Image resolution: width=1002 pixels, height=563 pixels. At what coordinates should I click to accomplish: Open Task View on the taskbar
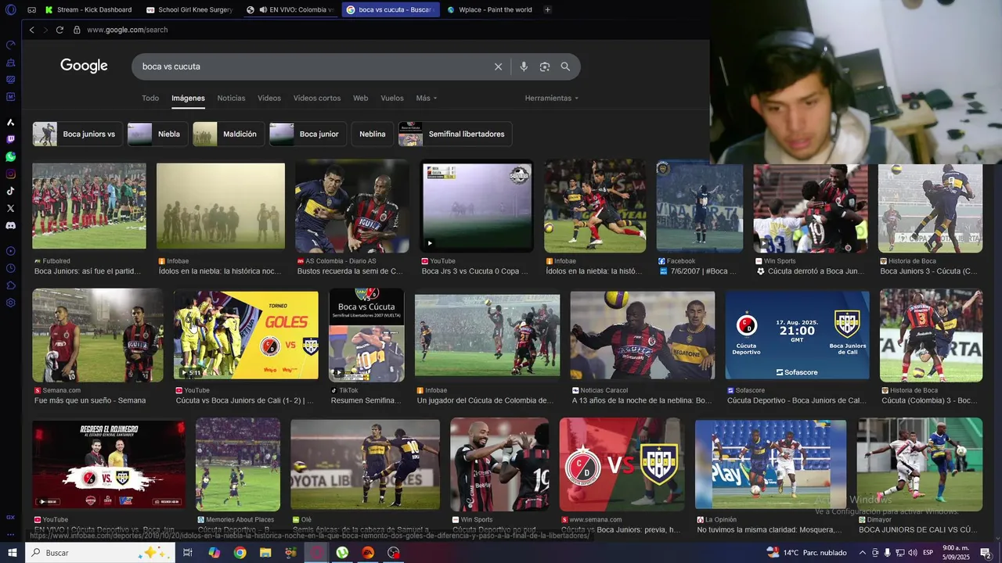pyautogui.click(x=188, y=553)
